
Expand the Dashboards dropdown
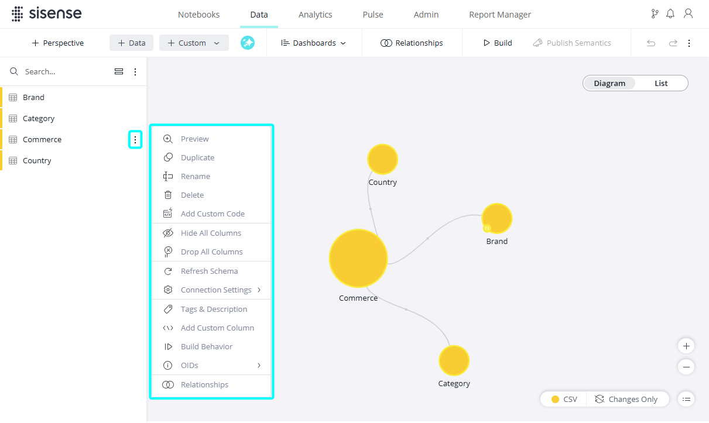point(314,43)
